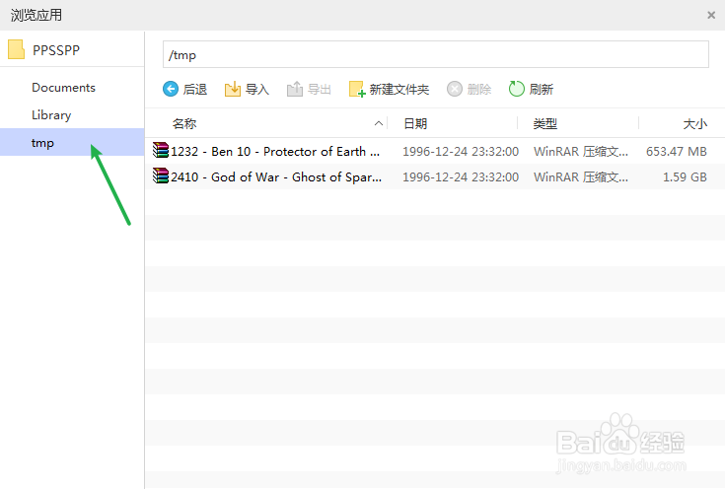The width and height of the screenshot is (725, 490).
Task: Sort by the 名称 name column
Action: point(184,123)
